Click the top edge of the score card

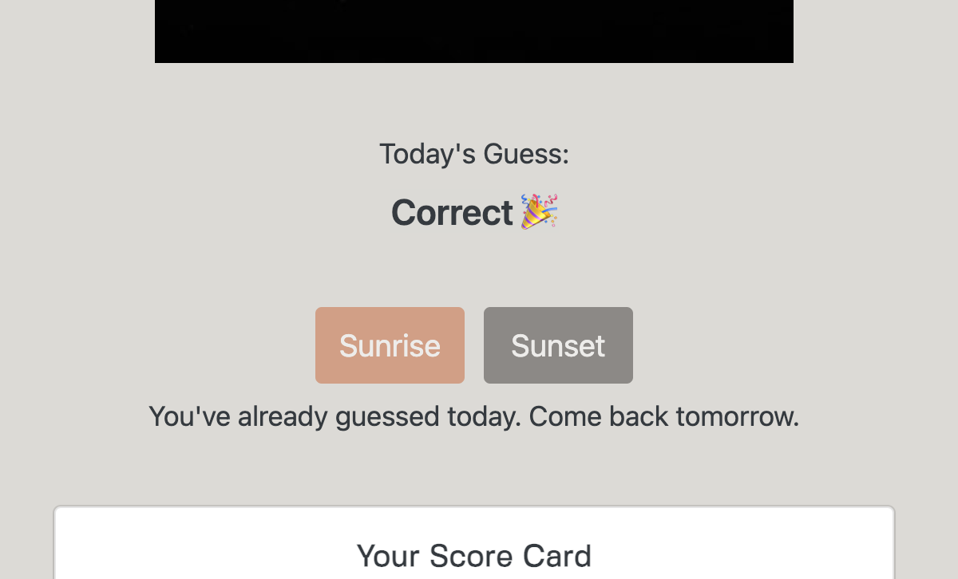(x=474, y=506)
